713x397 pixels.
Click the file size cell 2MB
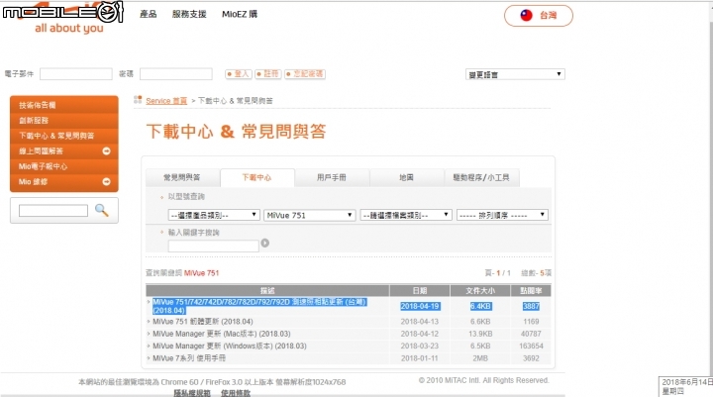[x=480, y=358]
